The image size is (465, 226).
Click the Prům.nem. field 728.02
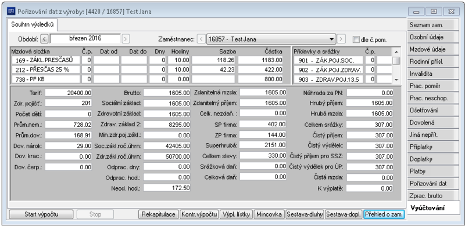69,125
